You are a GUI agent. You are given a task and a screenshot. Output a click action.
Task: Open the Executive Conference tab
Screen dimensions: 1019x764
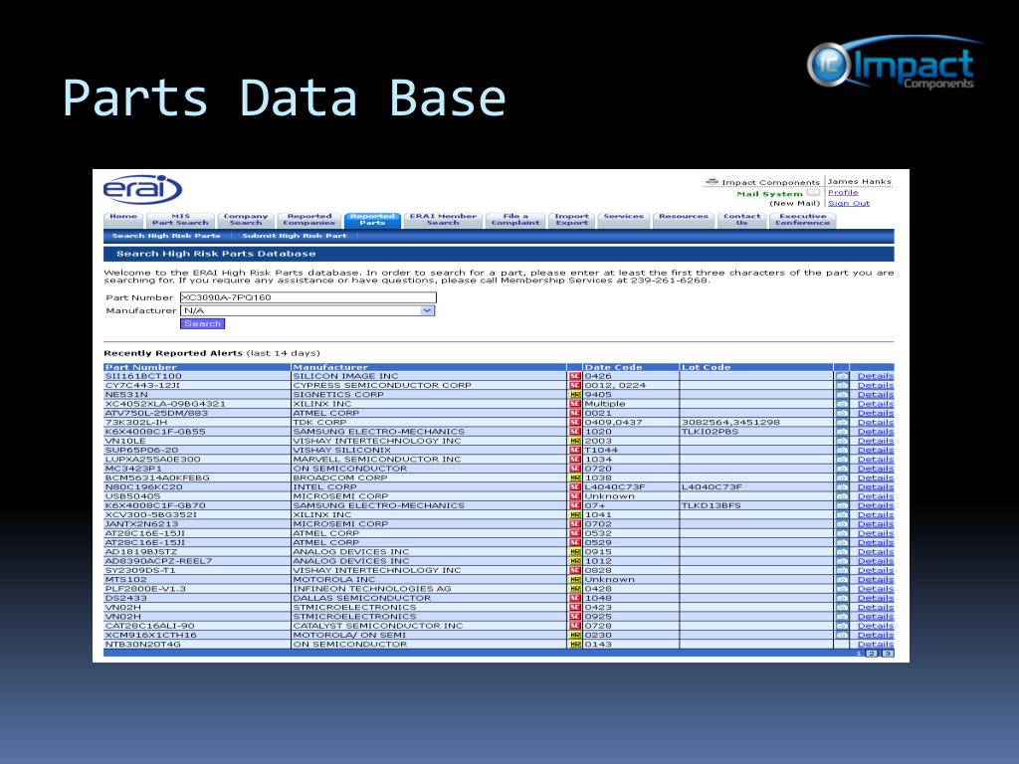[803, 220]
